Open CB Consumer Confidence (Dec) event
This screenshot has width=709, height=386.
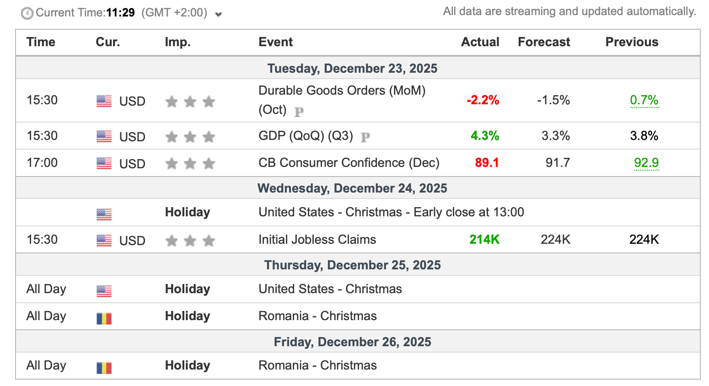(349, 163)
